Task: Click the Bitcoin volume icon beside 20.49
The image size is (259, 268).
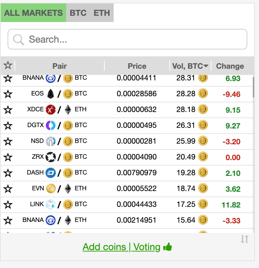Action: click(203, 157)
